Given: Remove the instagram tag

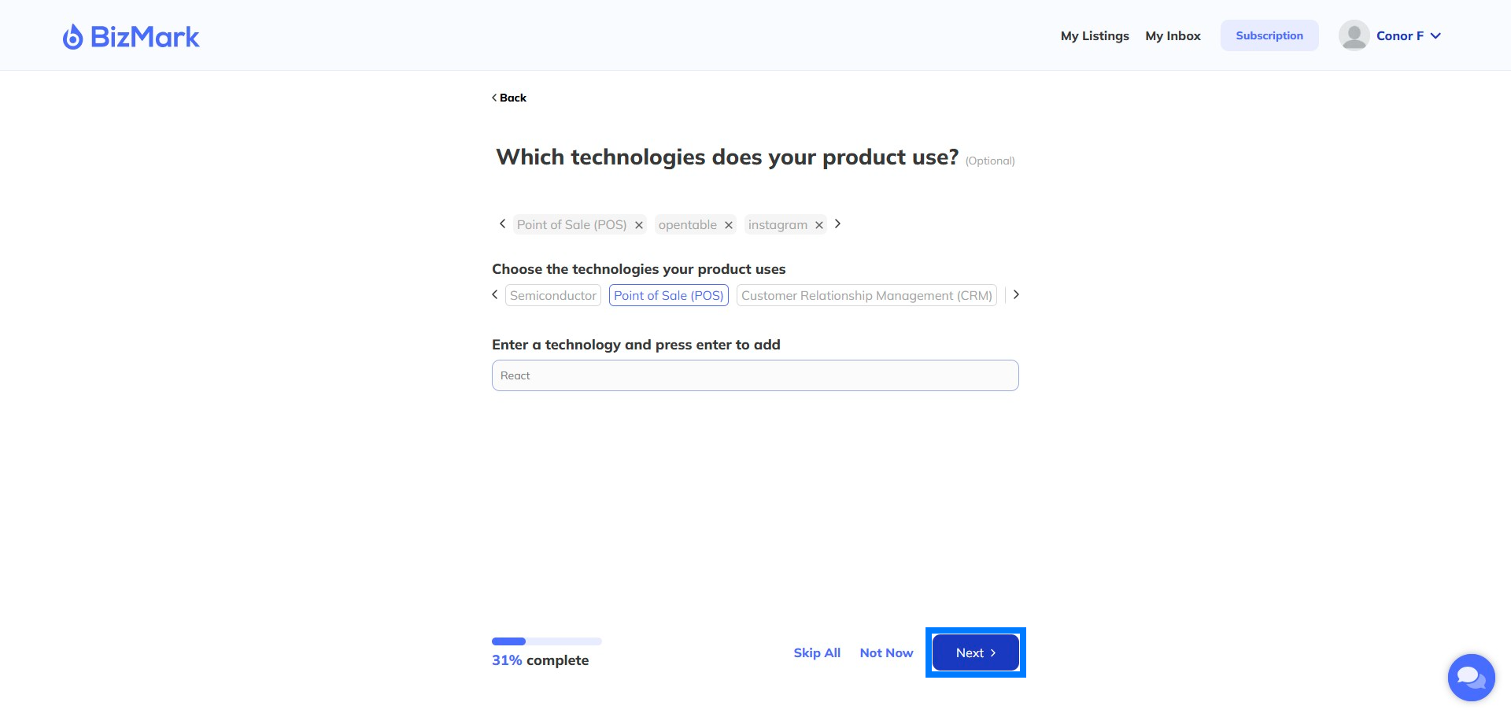Looking at the screenshot, I should point(819,225).
